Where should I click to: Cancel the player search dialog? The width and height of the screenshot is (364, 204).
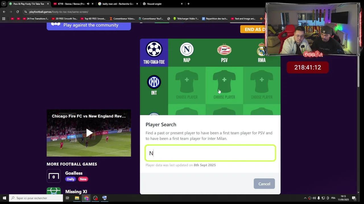[x=264, y=184]
